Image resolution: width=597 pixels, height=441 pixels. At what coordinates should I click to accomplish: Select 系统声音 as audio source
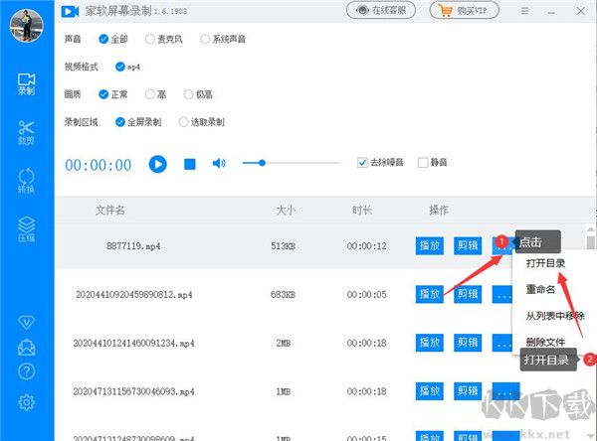[x=205, y=40]
